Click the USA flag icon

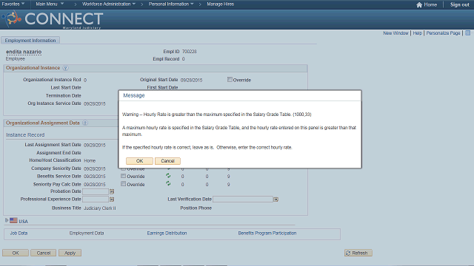point(13,220)
